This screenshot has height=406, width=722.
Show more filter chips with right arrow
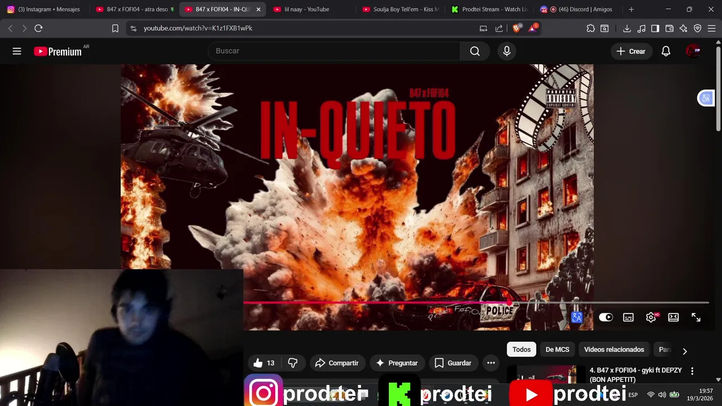[x=685, y=351]
